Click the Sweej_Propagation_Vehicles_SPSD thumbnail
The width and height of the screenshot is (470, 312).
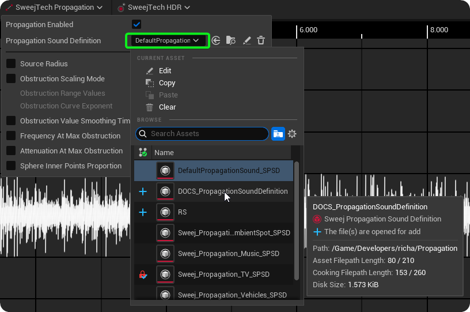coord(165,294)
